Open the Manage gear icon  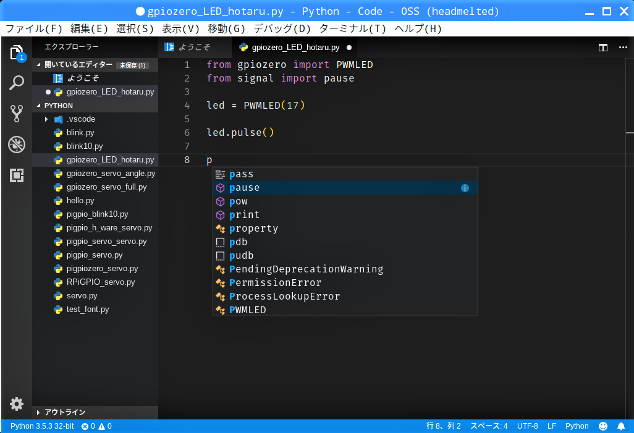(x=17, y=404)
